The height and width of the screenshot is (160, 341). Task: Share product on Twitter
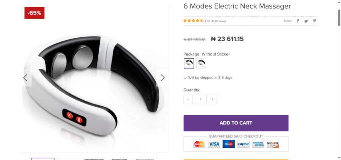(306, 21)
